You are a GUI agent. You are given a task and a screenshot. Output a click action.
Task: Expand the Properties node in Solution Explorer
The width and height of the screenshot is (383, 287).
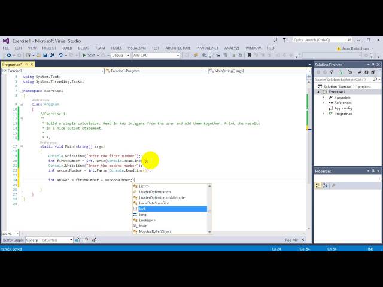pos(323,97)
